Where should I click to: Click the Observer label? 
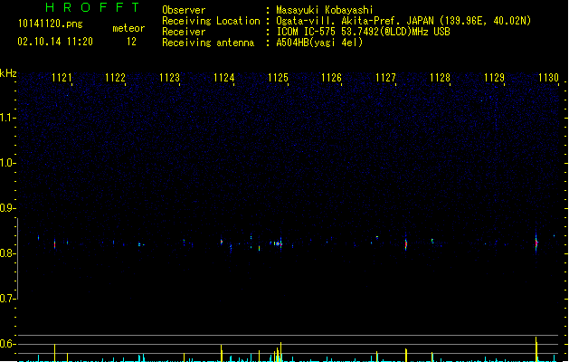pos(184,10)
